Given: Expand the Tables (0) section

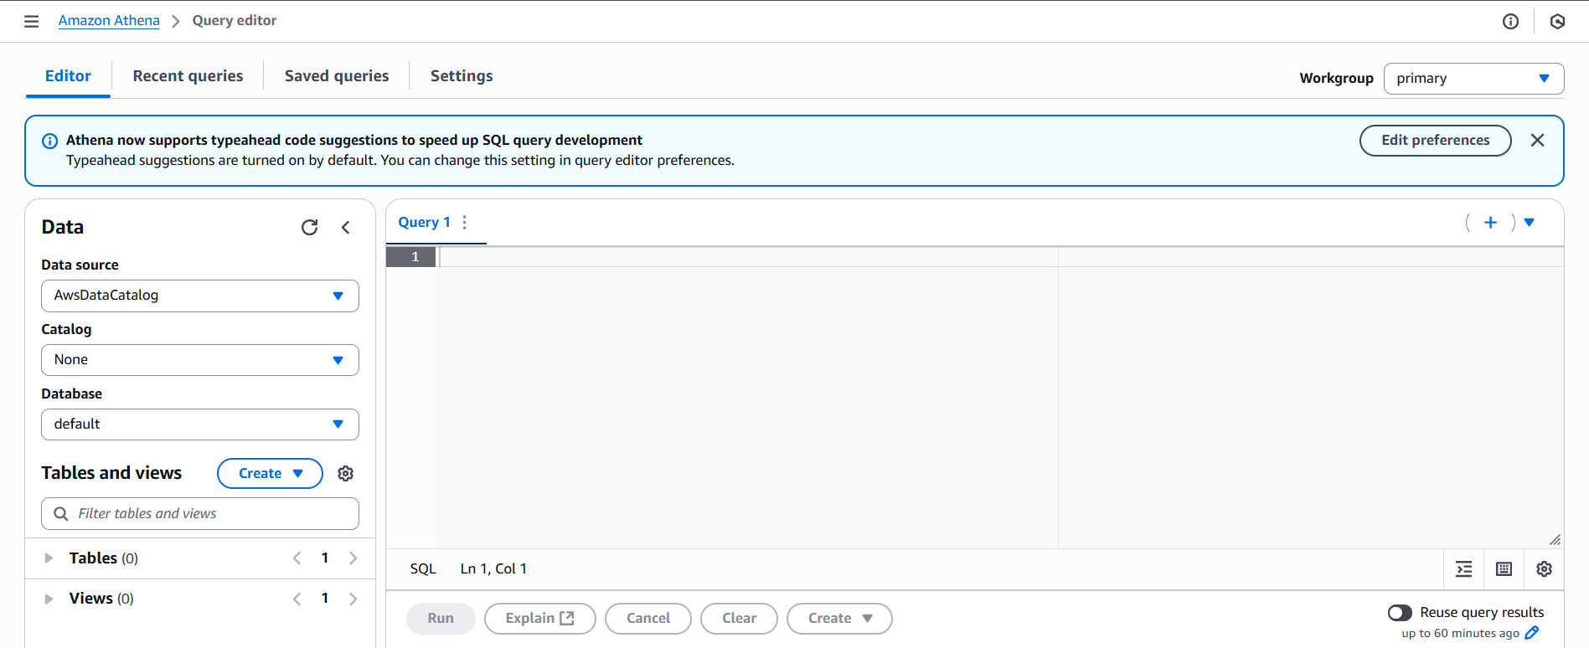Looking at the screenshot, I should (x=49, y=558).
